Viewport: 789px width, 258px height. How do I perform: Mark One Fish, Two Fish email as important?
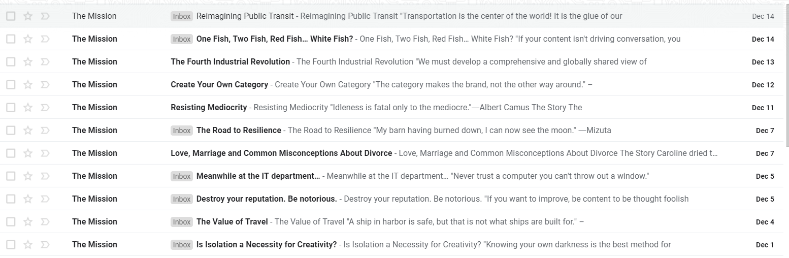[45, 39]
